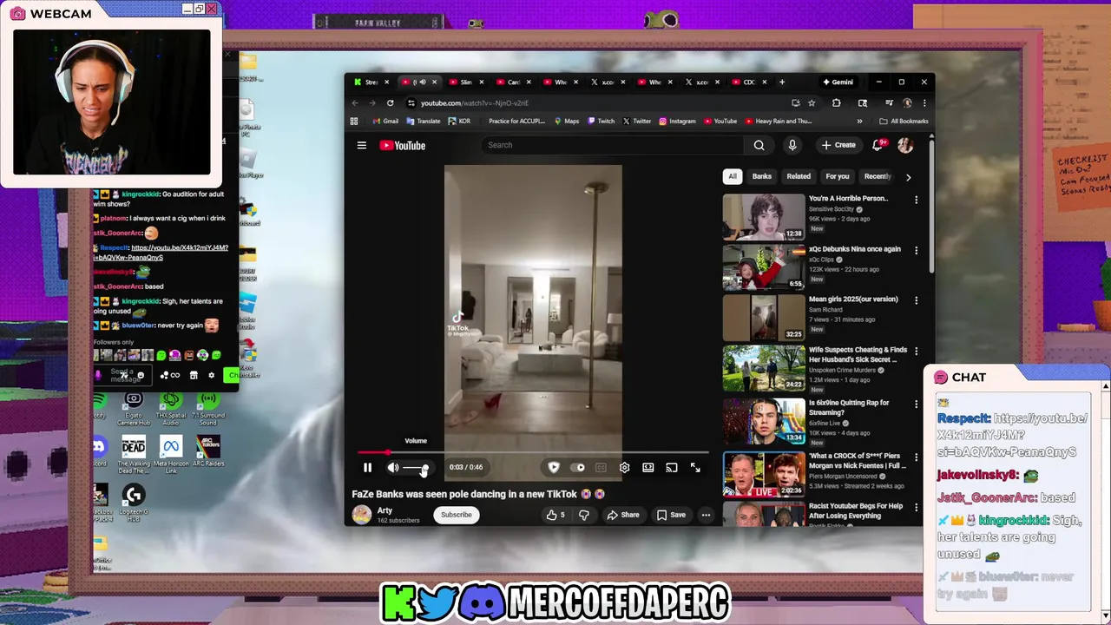The image size is (1111, 625).
Task: Open the Chrome three-dot menu
Action: [x=924, y=102]
